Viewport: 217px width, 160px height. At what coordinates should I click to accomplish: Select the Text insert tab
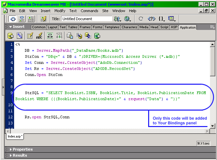[x=62, y=27]
